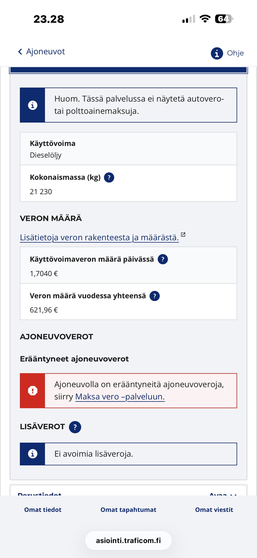Open Lisätietoja veron rakenteesta ja määrästä link

pyautogui.click(x=99, y=238)
